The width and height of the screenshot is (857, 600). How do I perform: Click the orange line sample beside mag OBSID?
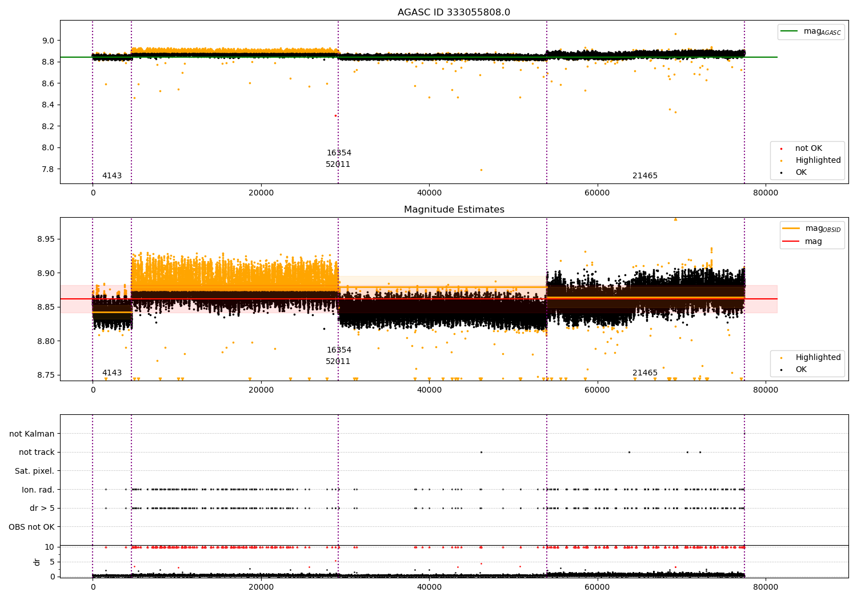pos(791,229)
